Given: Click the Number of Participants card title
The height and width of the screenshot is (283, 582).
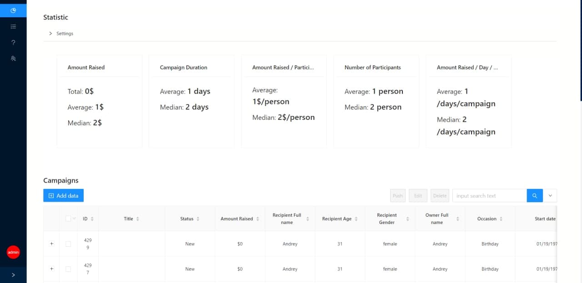Looking at the screenshot, I should [x=372, y=67].
